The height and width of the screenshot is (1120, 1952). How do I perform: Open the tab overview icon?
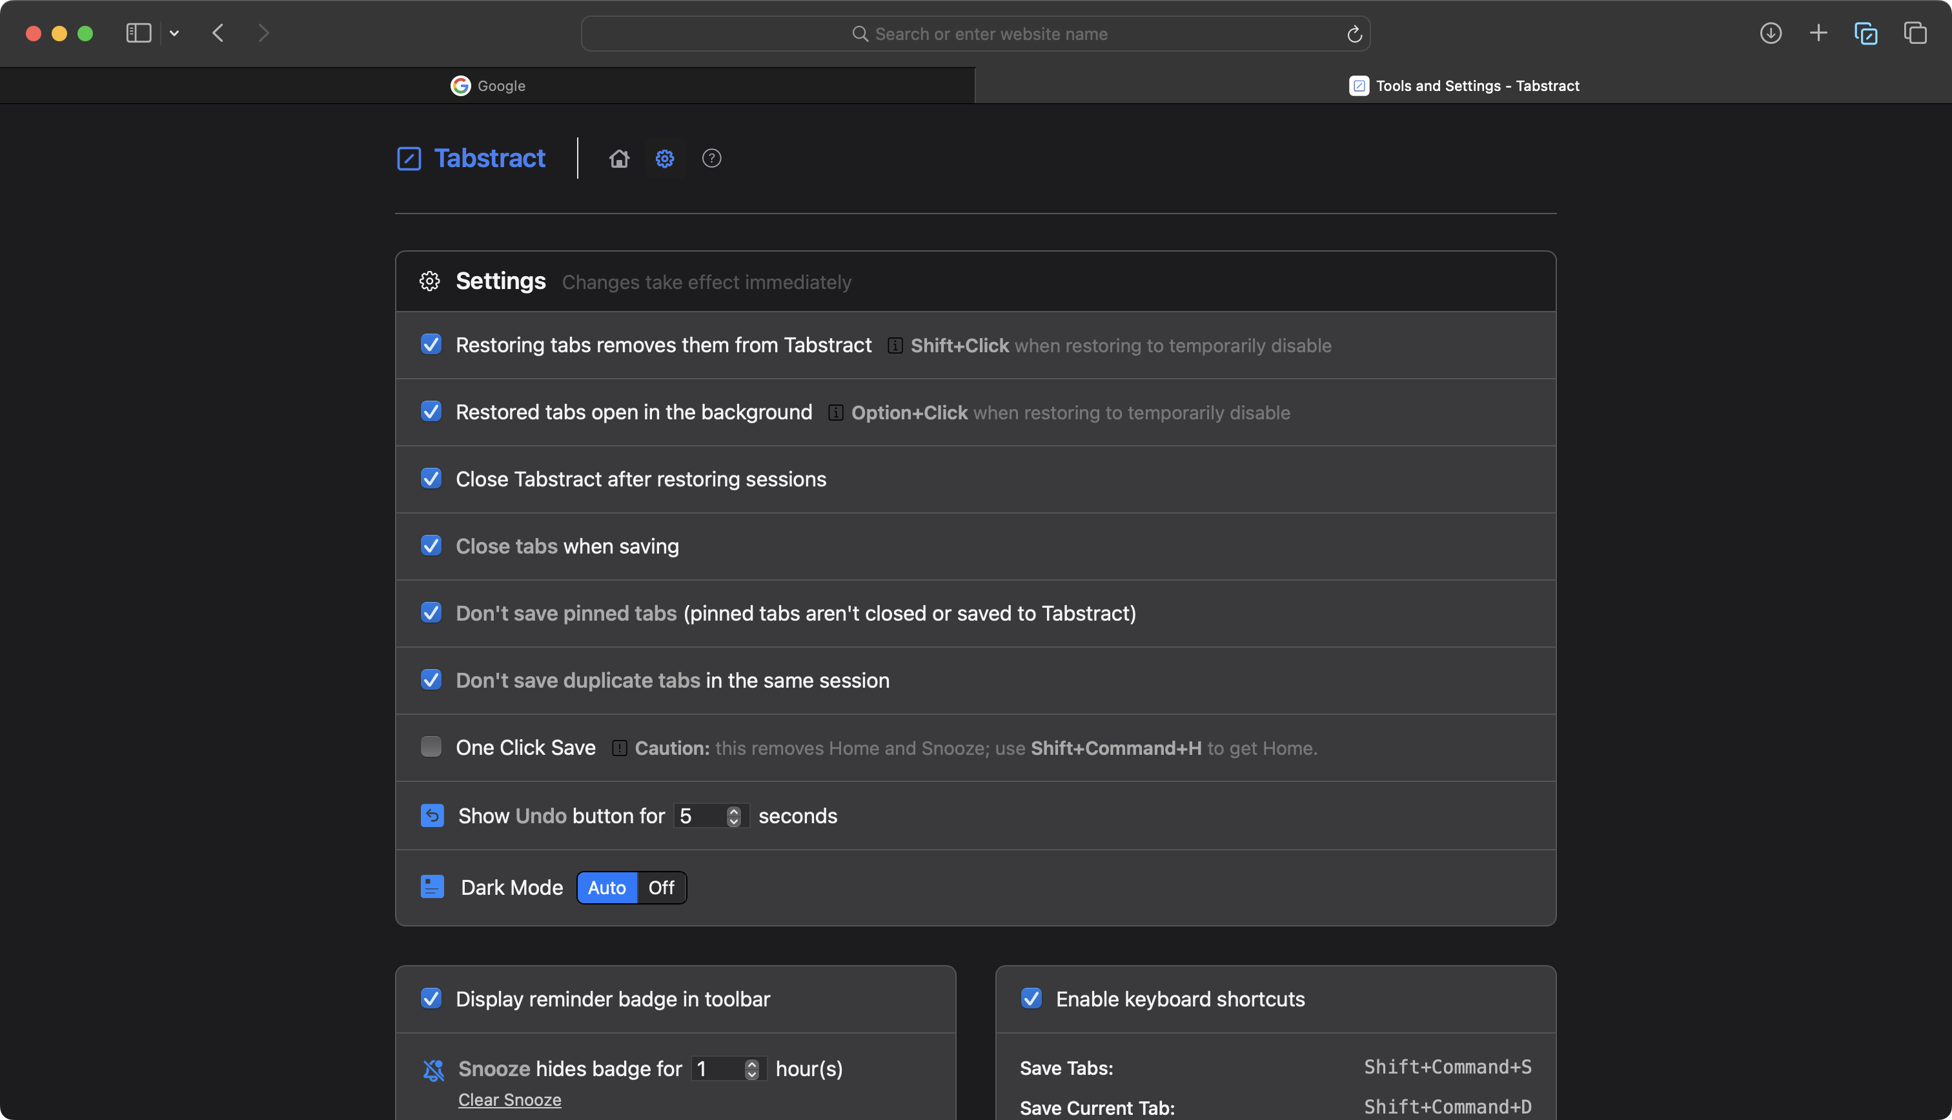click(x=1915, y=33)
